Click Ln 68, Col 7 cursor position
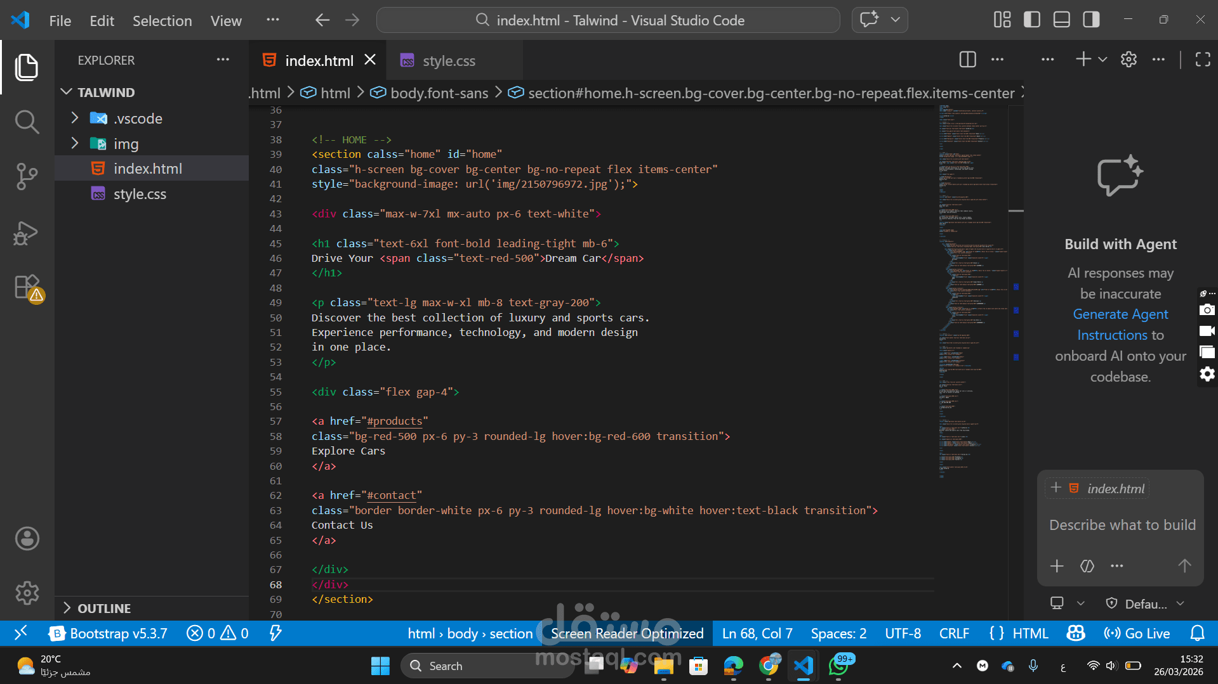This screenshot has width=1218, height=684. point(757,633)
